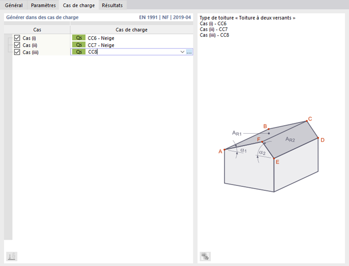349x266 pixels.
Task: Click the Type de toiture description line
Action: pyautogui.click(x=248, y=18)
